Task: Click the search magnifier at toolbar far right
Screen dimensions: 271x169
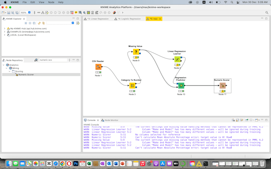Action: (x=267, y=13)
